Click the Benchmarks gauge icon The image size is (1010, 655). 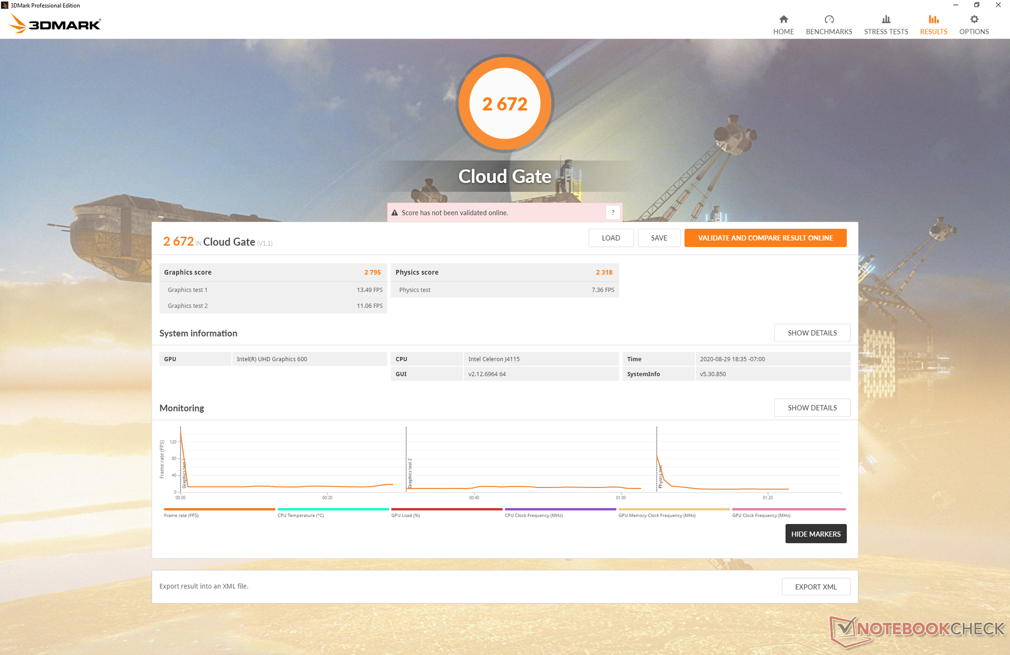[829, 19]
